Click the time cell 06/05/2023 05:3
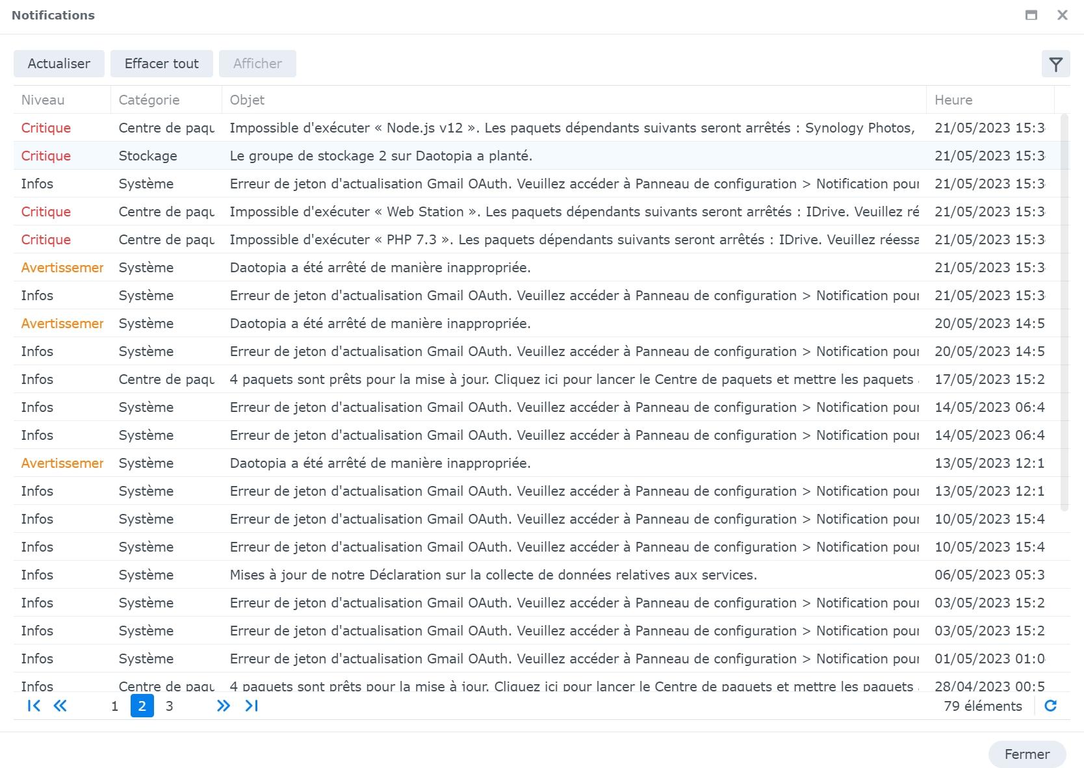 pyautogui.click(x=989, y=575)
